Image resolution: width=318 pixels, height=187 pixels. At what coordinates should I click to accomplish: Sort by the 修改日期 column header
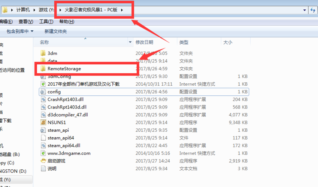point(144,42)
